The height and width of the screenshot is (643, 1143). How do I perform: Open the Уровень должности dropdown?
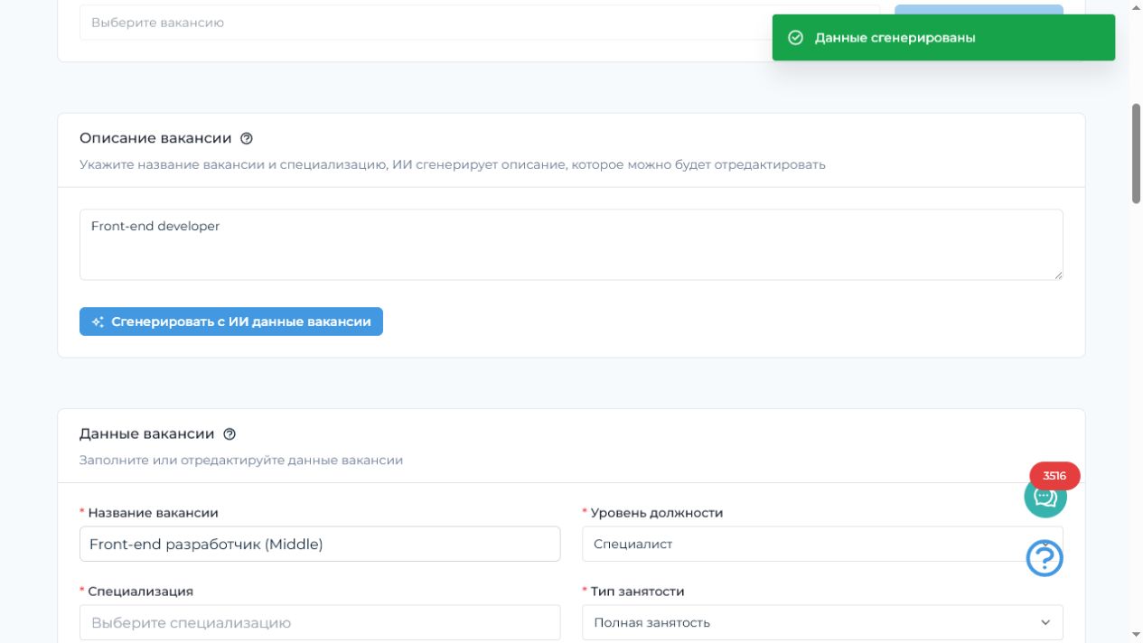click(x=822, y=544)
